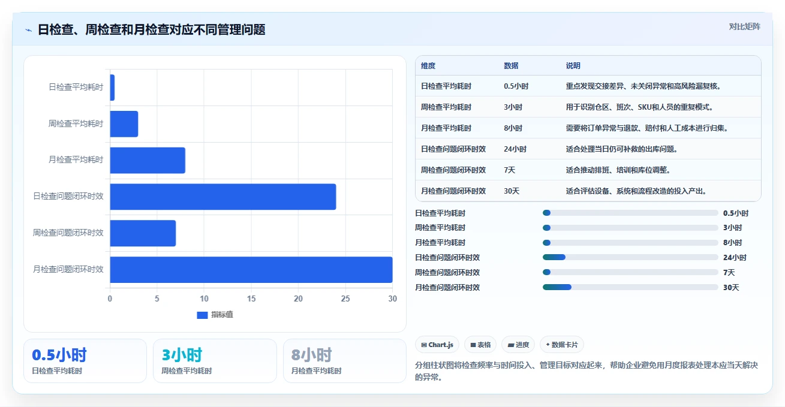Click the 24小时 table value
The width and height of the screenshot is (785, 407).
(x=516, y=149)
